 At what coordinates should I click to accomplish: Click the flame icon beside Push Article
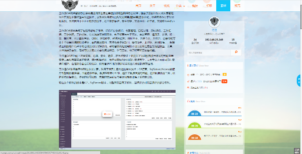[x=188, y=153]
